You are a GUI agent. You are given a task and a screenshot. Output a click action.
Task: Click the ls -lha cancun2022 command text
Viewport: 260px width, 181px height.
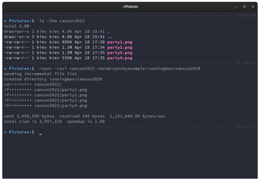click(62, 21)
